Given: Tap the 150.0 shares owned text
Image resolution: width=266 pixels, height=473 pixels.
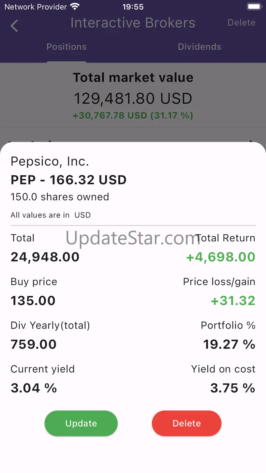Looking at the screenshot, I should coord(60,197).
